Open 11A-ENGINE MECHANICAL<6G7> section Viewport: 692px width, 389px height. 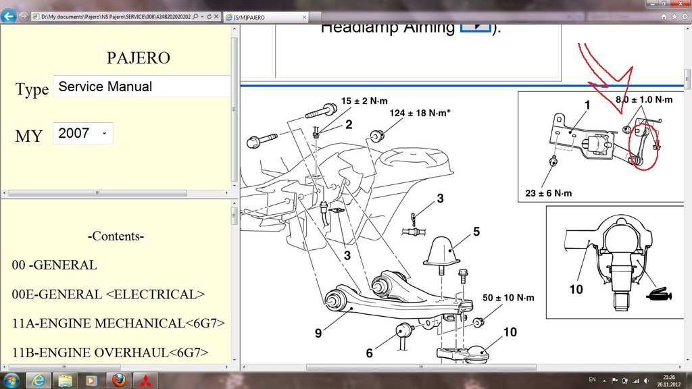click(118, 323)
